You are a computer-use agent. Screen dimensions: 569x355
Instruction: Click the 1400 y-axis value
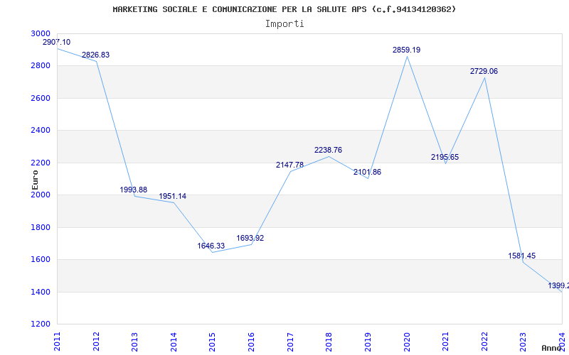point(41,292)
